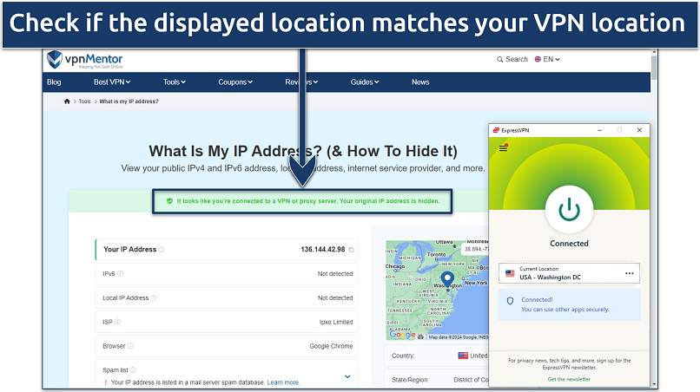Click the ExpressVPN title bar logo
The height and width of the screenshot is (392, 700).
pyautogui.click(x=496, y=130)
